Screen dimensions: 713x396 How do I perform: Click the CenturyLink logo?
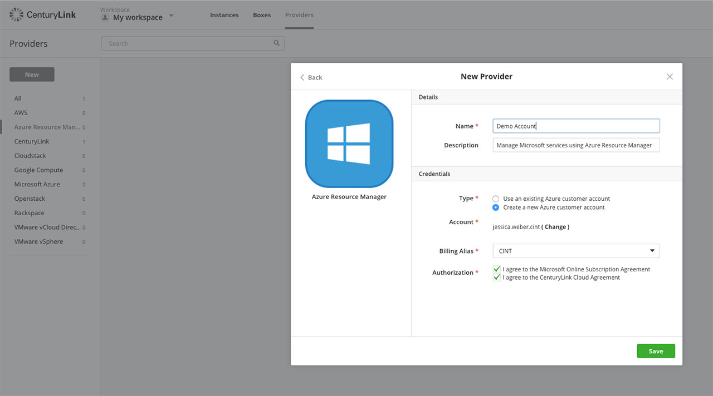(x=43, y=14)
